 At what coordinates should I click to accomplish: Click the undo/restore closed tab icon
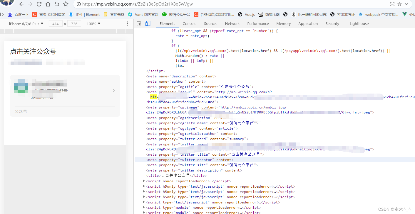(57, 4)
